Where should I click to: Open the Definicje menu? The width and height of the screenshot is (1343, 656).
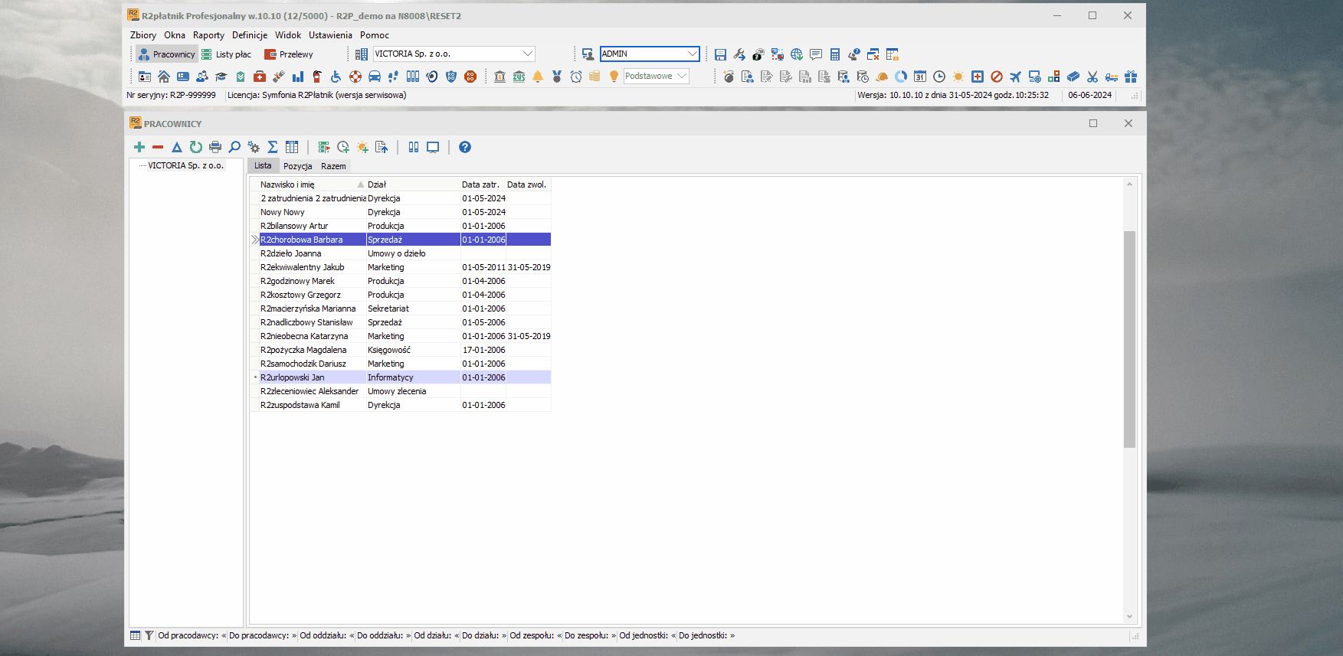click(x=250, y=35)
